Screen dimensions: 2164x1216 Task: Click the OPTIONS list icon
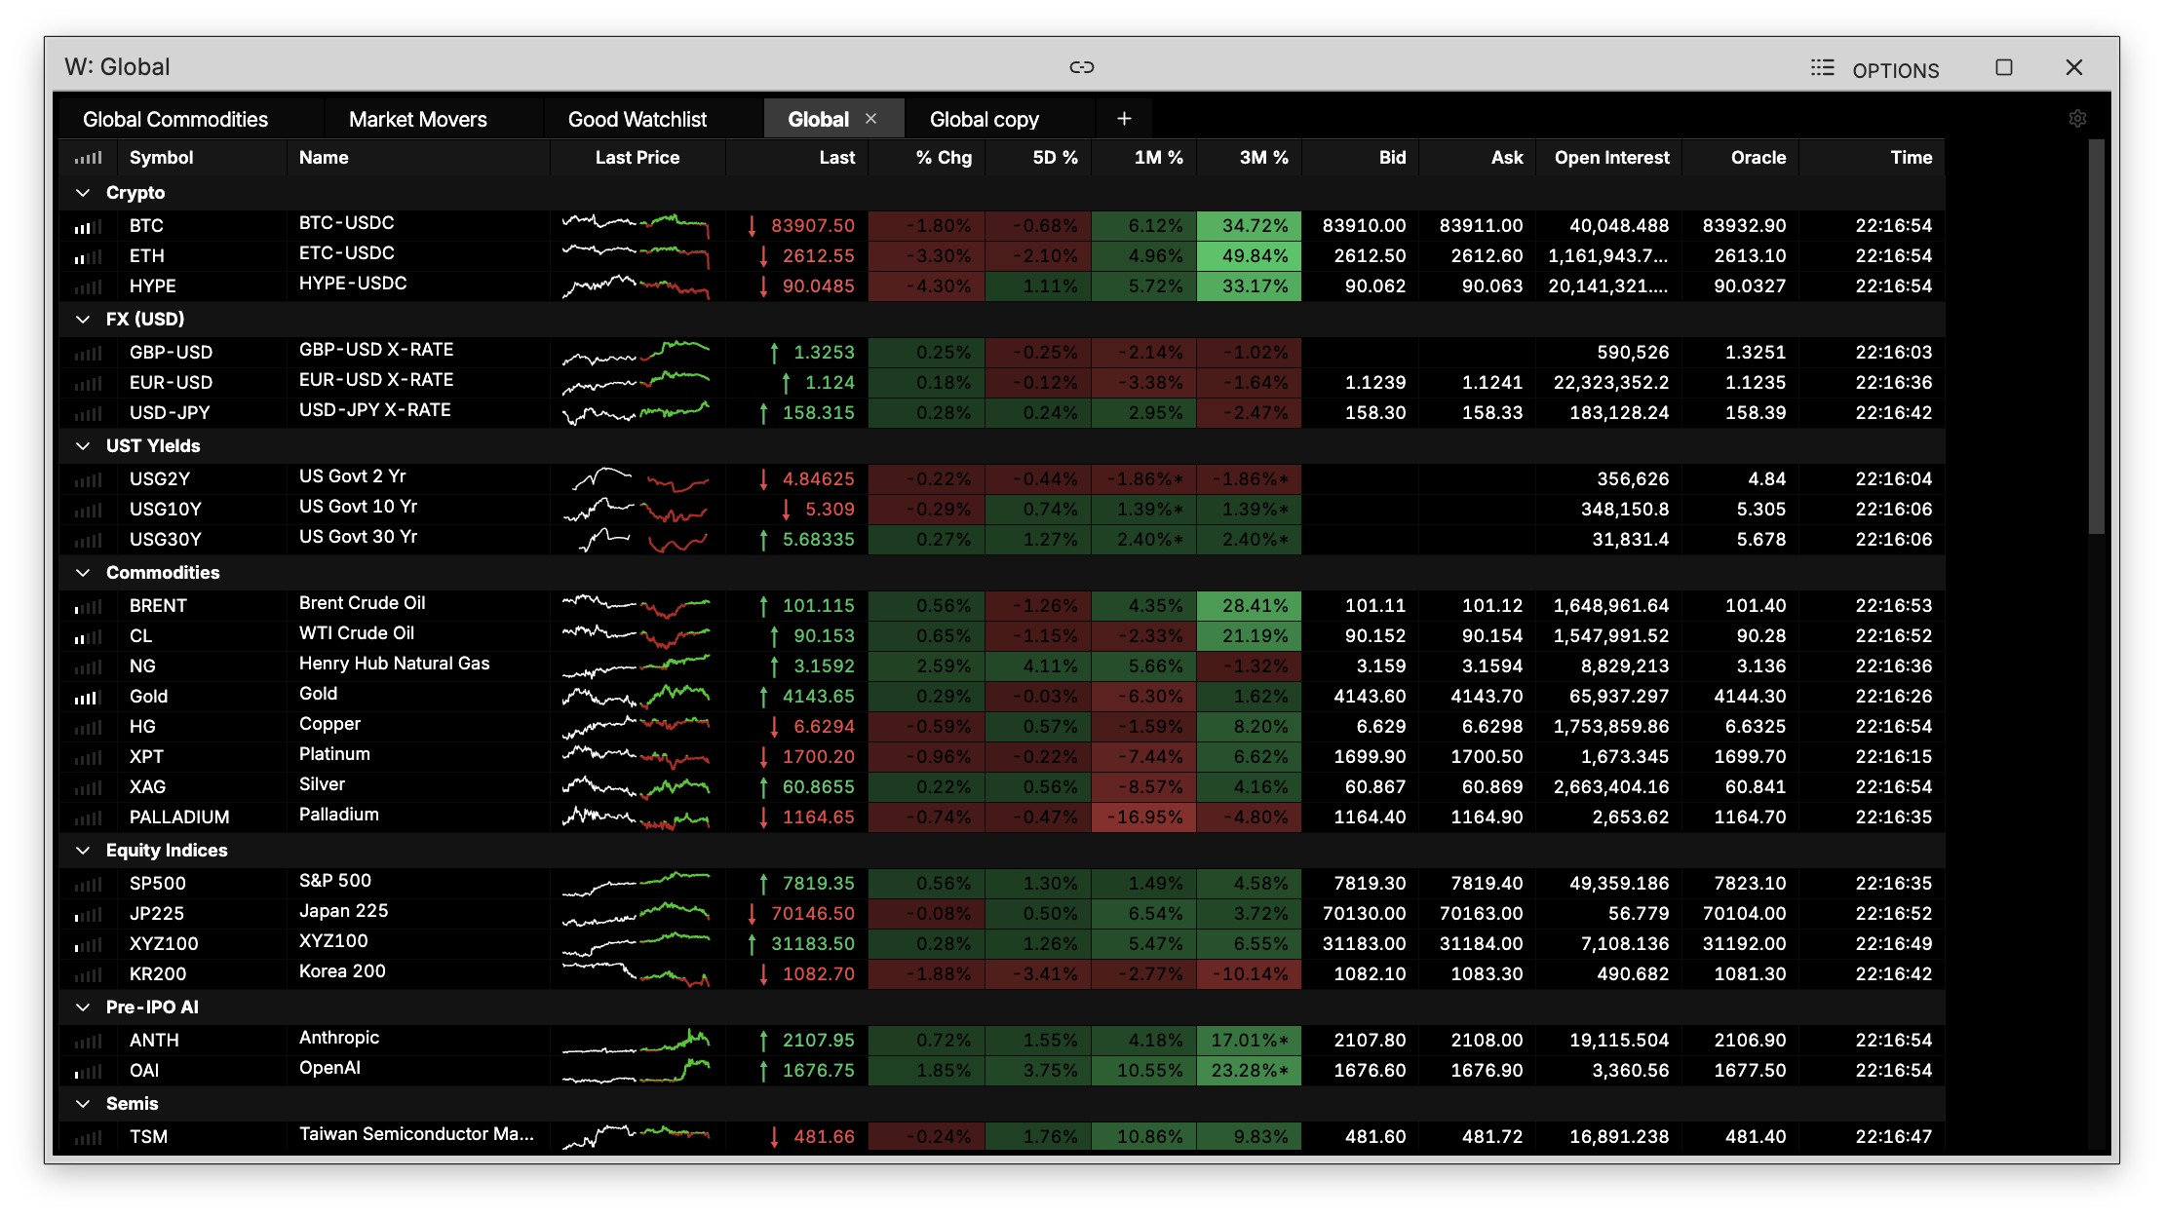(x=1822, y=68)
